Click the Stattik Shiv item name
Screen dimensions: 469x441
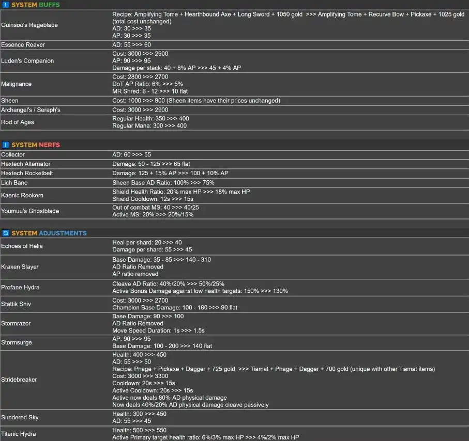pyautogui.click(x=16, y=304)
